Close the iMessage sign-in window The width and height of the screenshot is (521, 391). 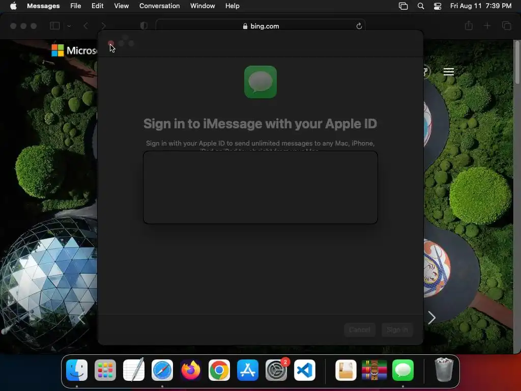point(111,44)
